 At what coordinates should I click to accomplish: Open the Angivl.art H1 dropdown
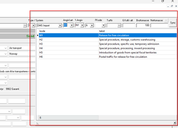pos(71,25)
